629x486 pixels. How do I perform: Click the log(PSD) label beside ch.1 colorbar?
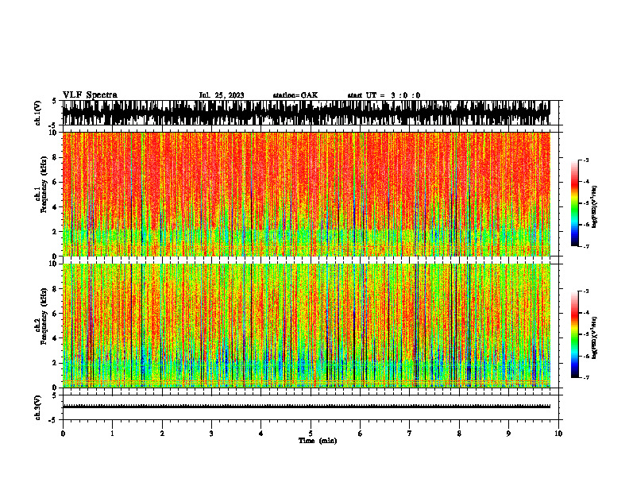(x=594, y=207)
